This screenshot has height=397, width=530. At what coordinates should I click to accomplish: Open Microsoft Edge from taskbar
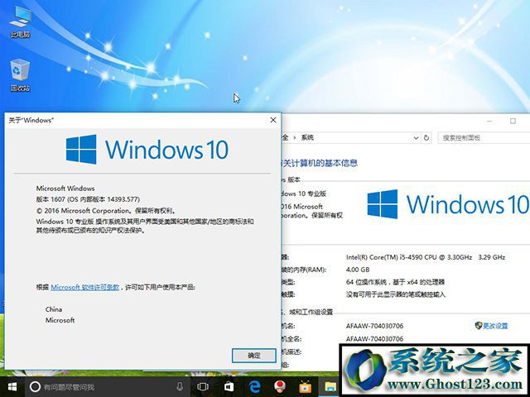click(x=254, y=387)
